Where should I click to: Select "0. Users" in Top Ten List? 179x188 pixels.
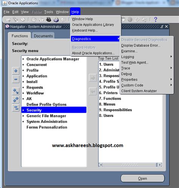tap(106, 115)
